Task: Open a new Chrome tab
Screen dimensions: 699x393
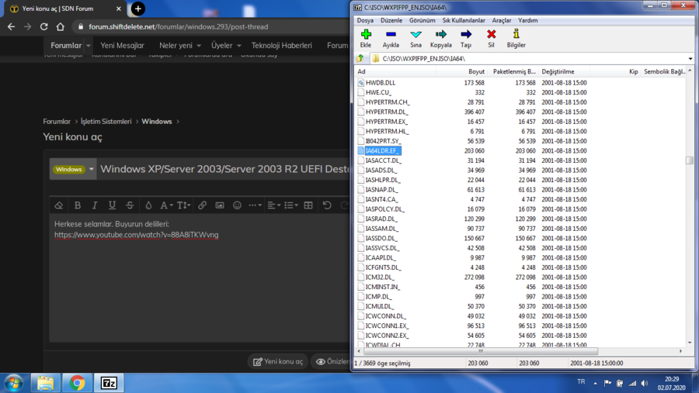Action: 137,9
